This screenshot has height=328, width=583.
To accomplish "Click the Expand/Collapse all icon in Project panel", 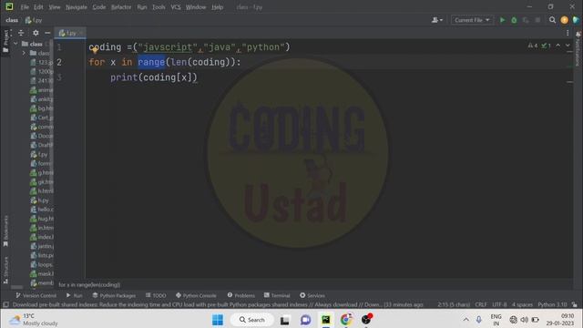I will [x=21, y=33].
